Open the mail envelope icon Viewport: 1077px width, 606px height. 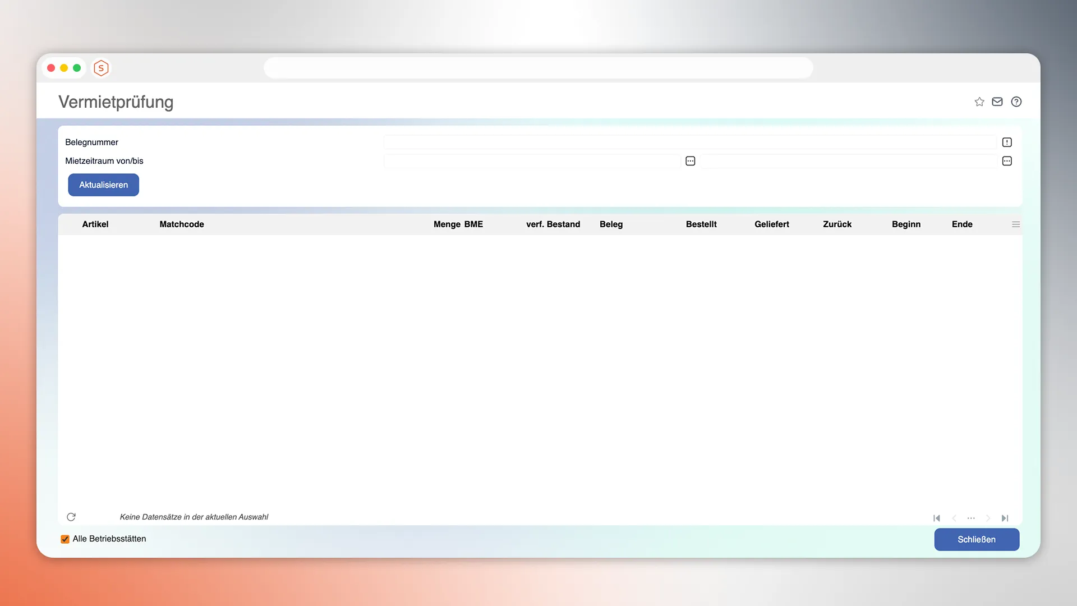pyautogui.click(x=997, y=102)
